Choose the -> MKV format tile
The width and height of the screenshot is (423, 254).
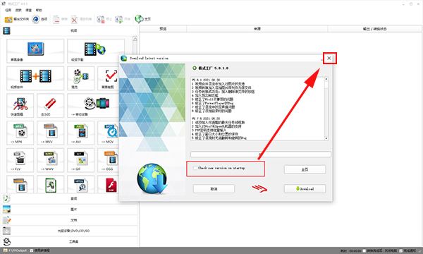click(x=51, y=133)
